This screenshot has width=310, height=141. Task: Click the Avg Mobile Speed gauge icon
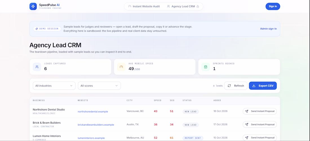(121, 67)
